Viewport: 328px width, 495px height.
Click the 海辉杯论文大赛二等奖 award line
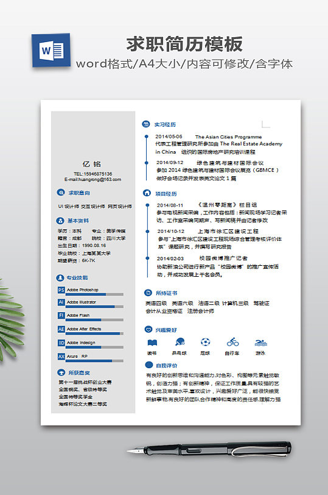83,404
